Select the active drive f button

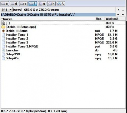coord(33,4)
